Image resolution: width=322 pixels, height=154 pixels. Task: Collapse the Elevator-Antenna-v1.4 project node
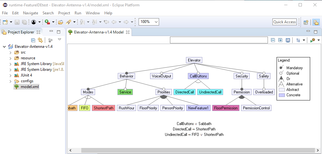point(4,47)
